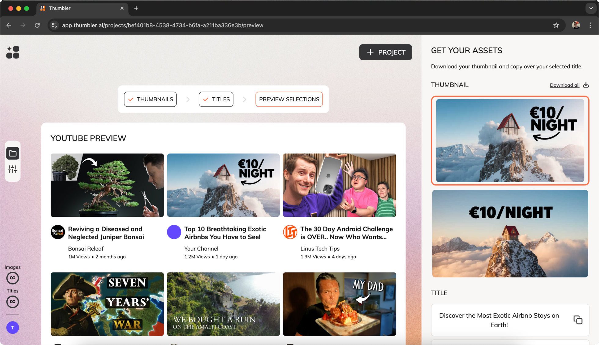This screenshot has width=599, height=345.
Task: Open the sliders settings icon in sidebar
Action: (x=13, y=169)
